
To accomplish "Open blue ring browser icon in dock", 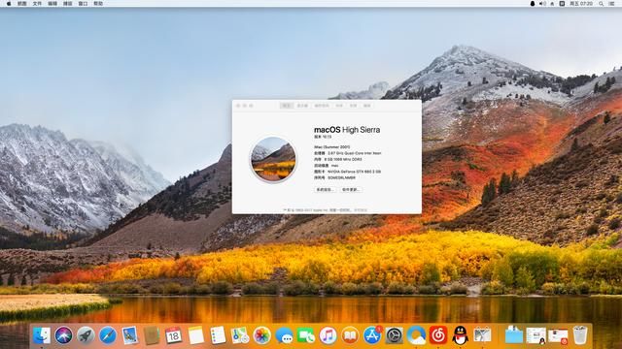I will tap(416, 335).
